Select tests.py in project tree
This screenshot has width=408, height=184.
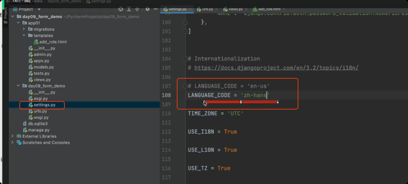click(x=39, y=73)
